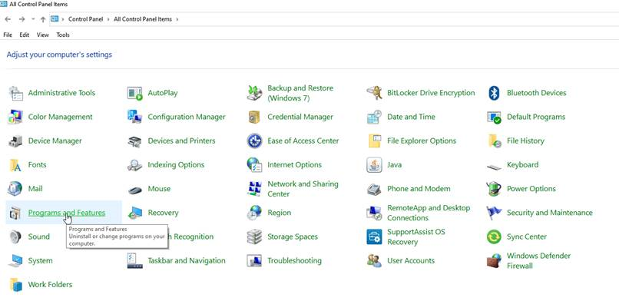The image size is (619, 301).
Task: Open the System link
Action: tap(40, 261)
